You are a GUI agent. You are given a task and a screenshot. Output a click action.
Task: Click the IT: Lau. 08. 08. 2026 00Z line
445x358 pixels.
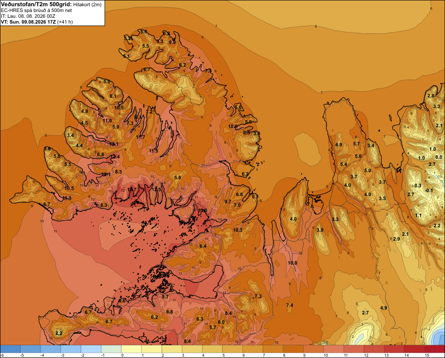pyautogui.click(x=28, y=16)
